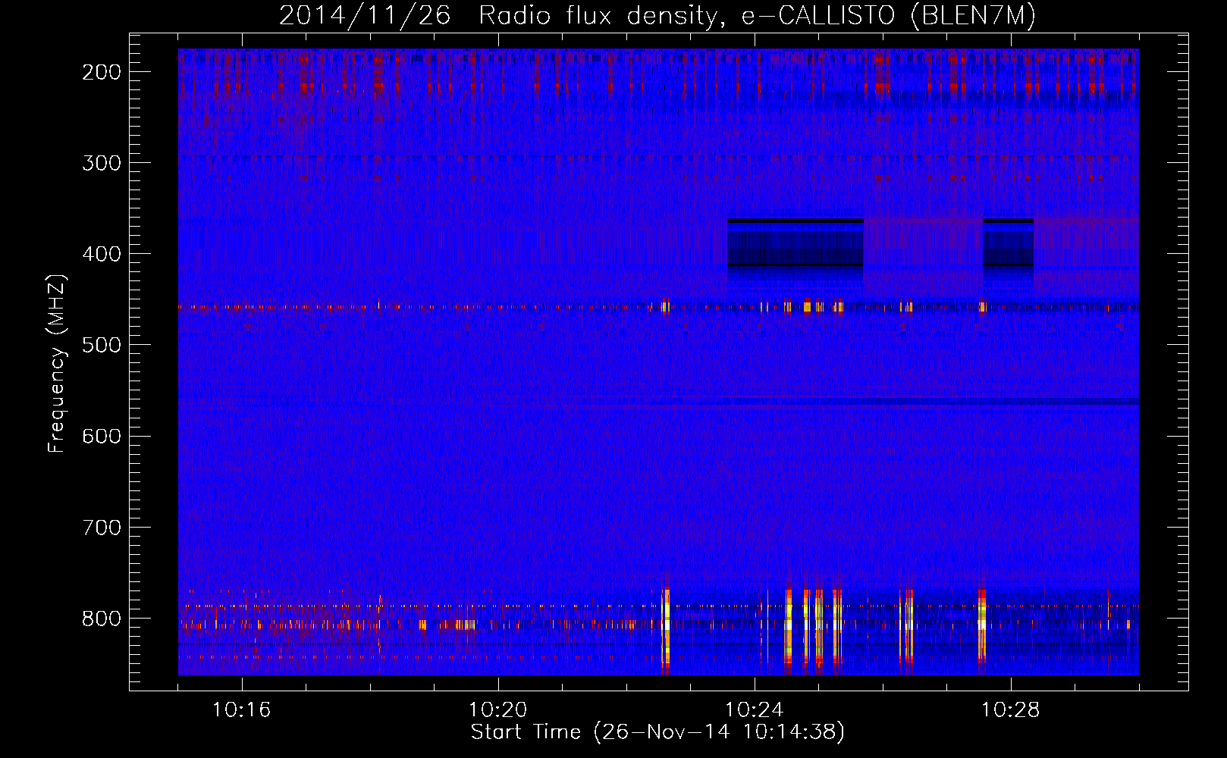Image resolution: width=1227 pixels, height=758 pixels.
Task: Click the 'Frequency (MHZ)' axis label
Action: click(57, 364)
